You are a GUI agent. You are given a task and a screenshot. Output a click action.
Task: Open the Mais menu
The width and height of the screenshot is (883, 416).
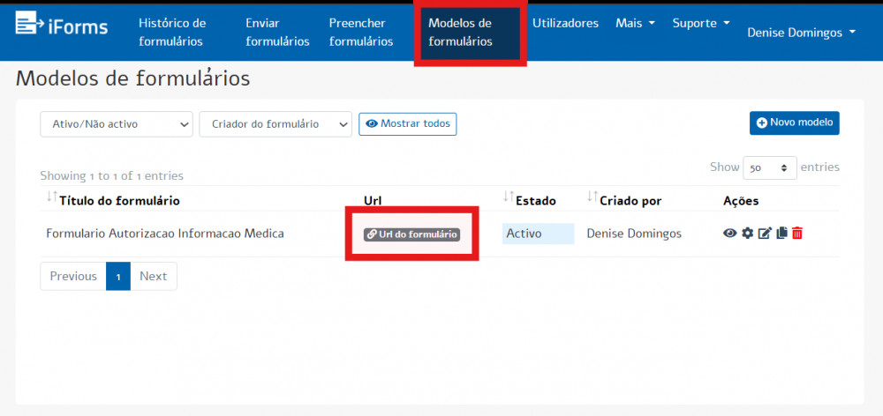(x=635, y=23)
